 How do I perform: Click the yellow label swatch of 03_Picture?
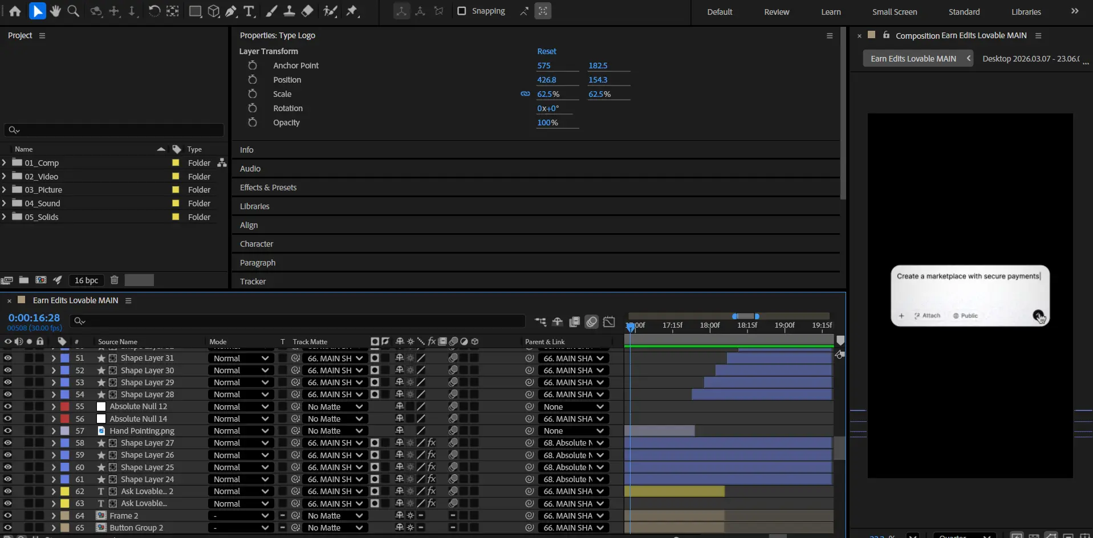(x=176, y=190)
